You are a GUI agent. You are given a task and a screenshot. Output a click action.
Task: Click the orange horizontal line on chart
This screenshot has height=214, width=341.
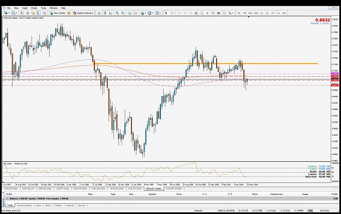pyautogui.click(x=206, y=64)
